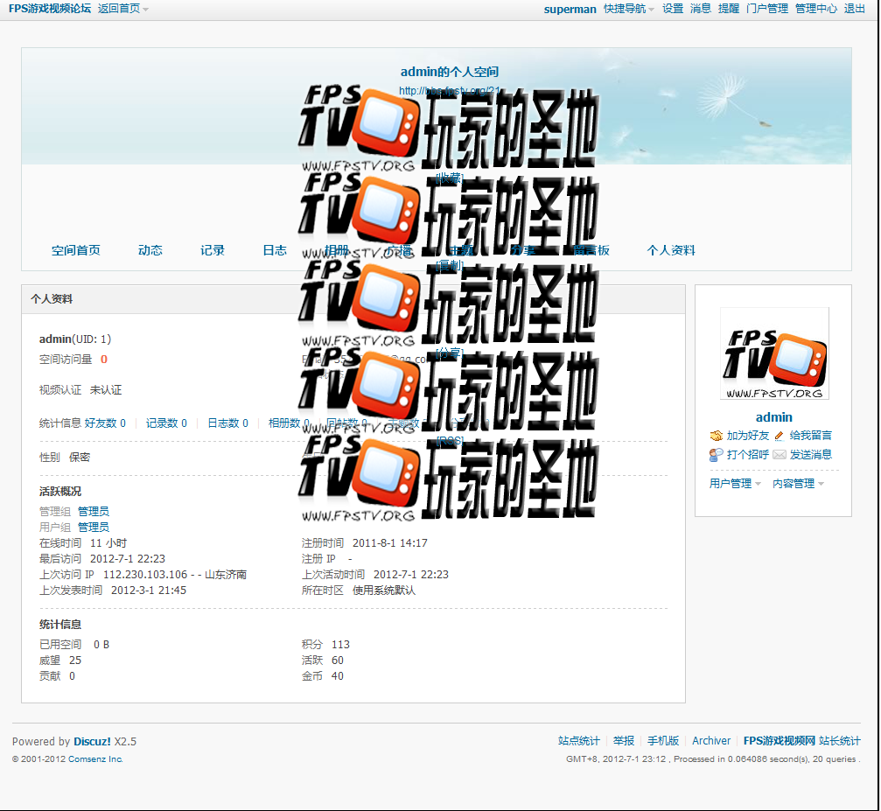881x811 pixels.
Task: Click the 加为好友 link
Action: coord(747,436)
